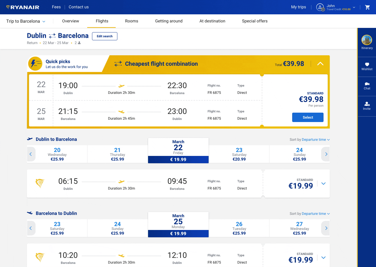The image size is (376, 267).
Task: Open the shopping cart icon
Action: pyautogui.click(x=367, y=7)
